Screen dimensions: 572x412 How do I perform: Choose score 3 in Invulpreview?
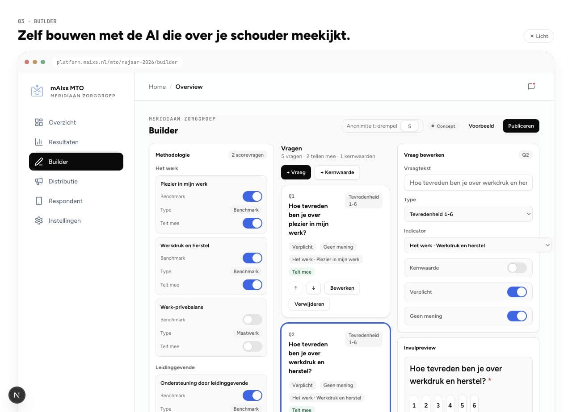(x=438, y=404)
